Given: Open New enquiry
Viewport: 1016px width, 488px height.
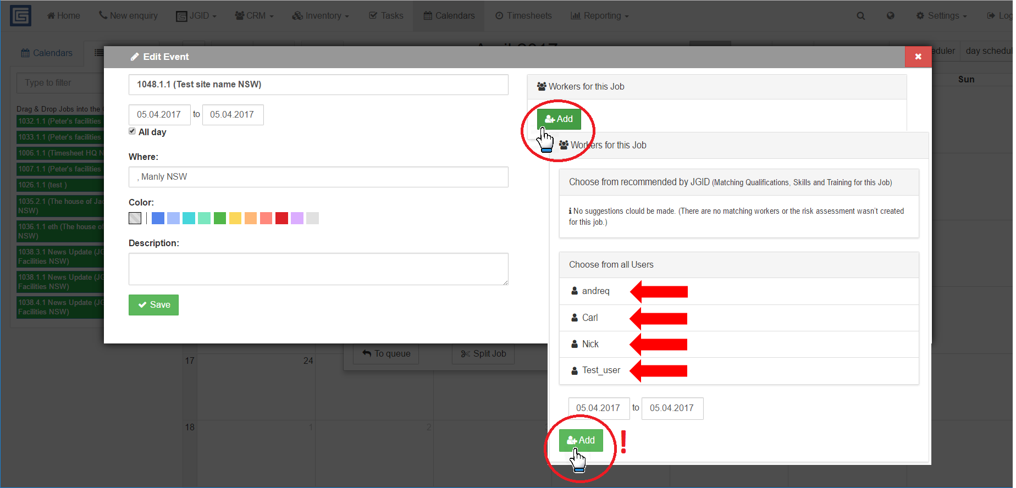Looking at the screenshot, I should [128, 16].
